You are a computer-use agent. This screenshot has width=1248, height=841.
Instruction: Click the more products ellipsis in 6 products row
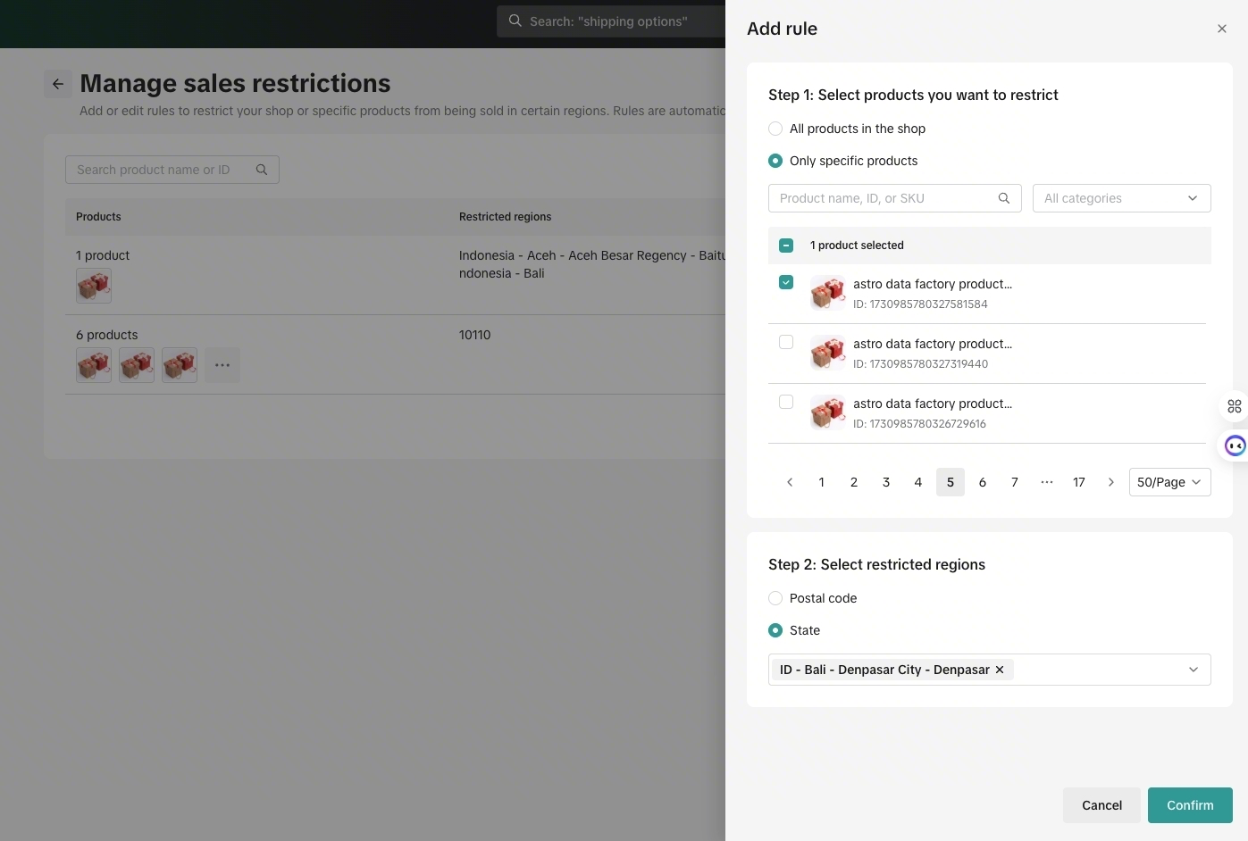222,365
